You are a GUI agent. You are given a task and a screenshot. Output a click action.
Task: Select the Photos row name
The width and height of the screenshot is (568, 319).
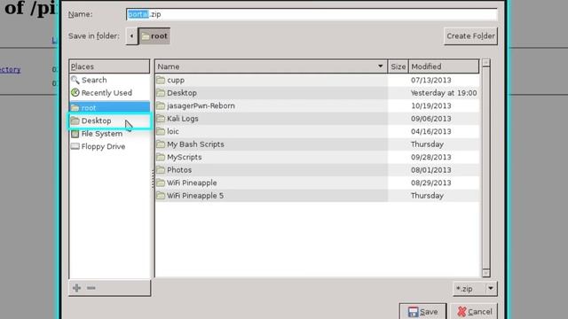(179, 169)
